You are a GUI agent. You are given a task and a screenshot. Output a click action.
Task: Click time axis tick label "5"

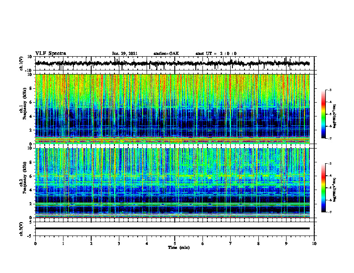pos(175,244)
